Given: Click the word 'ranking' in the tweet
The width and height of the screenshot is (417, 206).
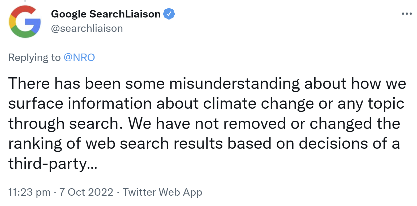Looking at the screenshot, I should pos(35,143).
